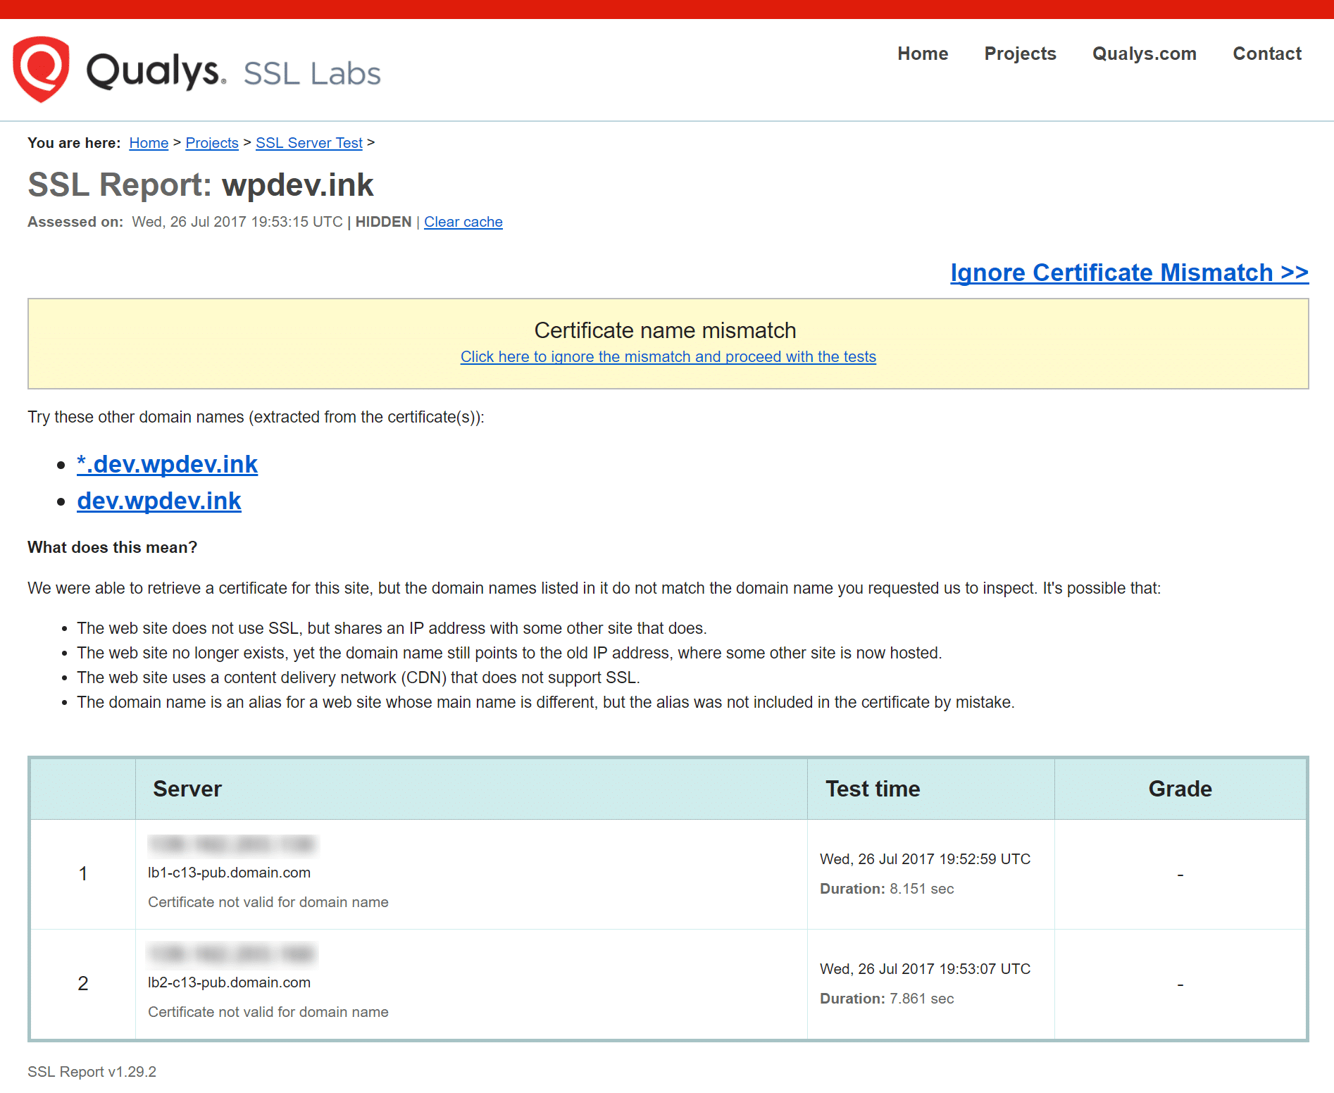Clear the cached assessment results

pyautogui.click(x=463, y=222)
